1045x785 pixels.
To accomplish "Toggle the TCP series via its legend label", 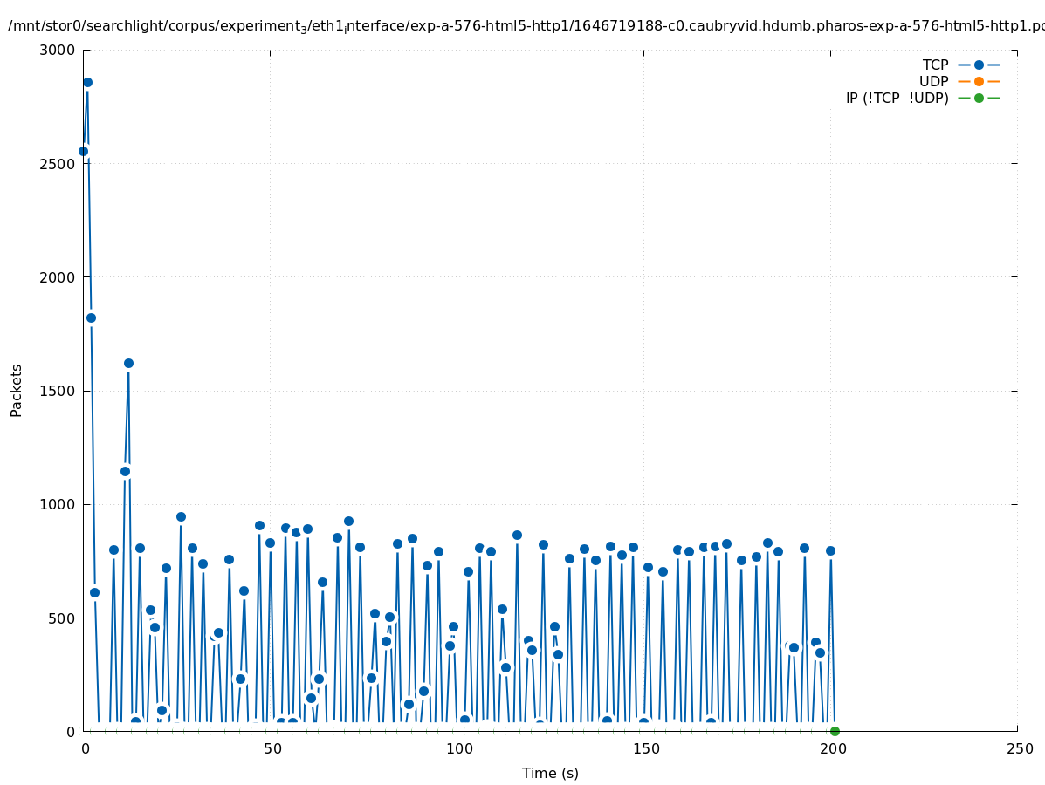I will click(935, 65).
